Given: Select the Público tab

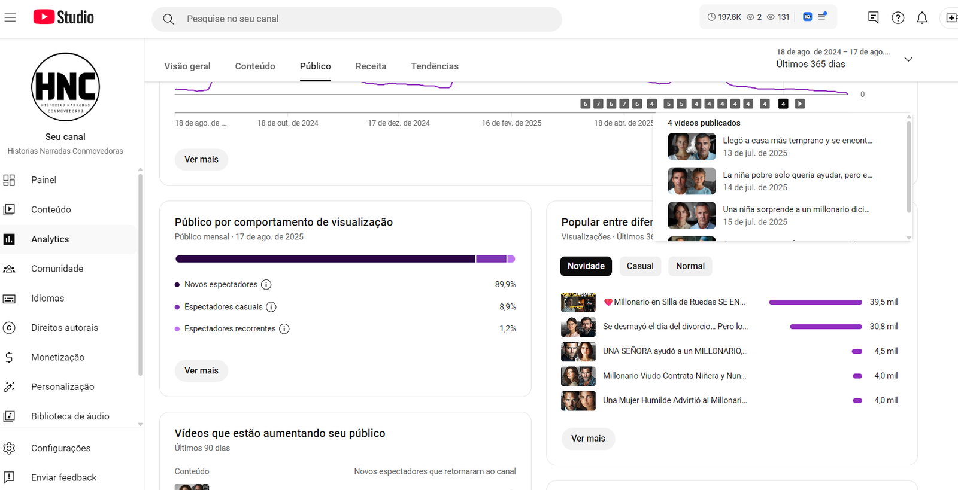Looking at the screenshot, I should coord(316,66).
